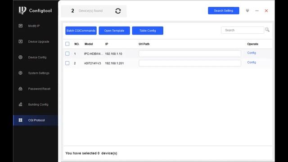The width and height of the screenshot is (288, 162).
Task: Click IP address 192.168.1.201
Action: pyautogui.click(x=114, y=63)
